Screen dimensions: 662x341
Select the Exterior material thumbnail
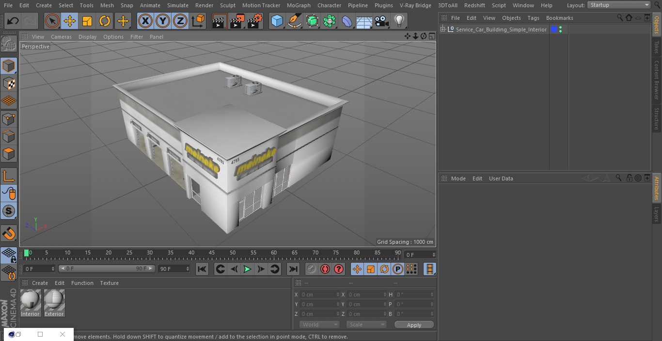click(54, 303)
